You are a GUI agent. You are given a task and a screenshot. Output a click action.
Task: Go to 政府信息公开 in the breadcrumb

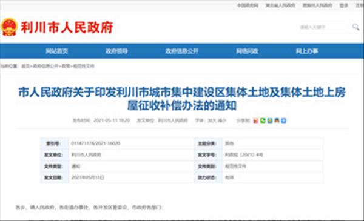pos(45,66)
